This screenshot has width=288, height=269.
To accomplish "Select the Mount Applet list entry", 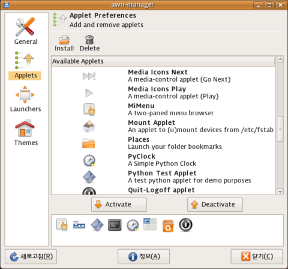I will point(163,126).
